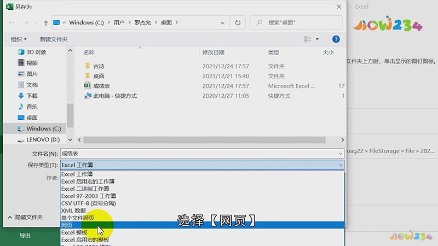Expand the address bar history dropdown

pos(222,23)
